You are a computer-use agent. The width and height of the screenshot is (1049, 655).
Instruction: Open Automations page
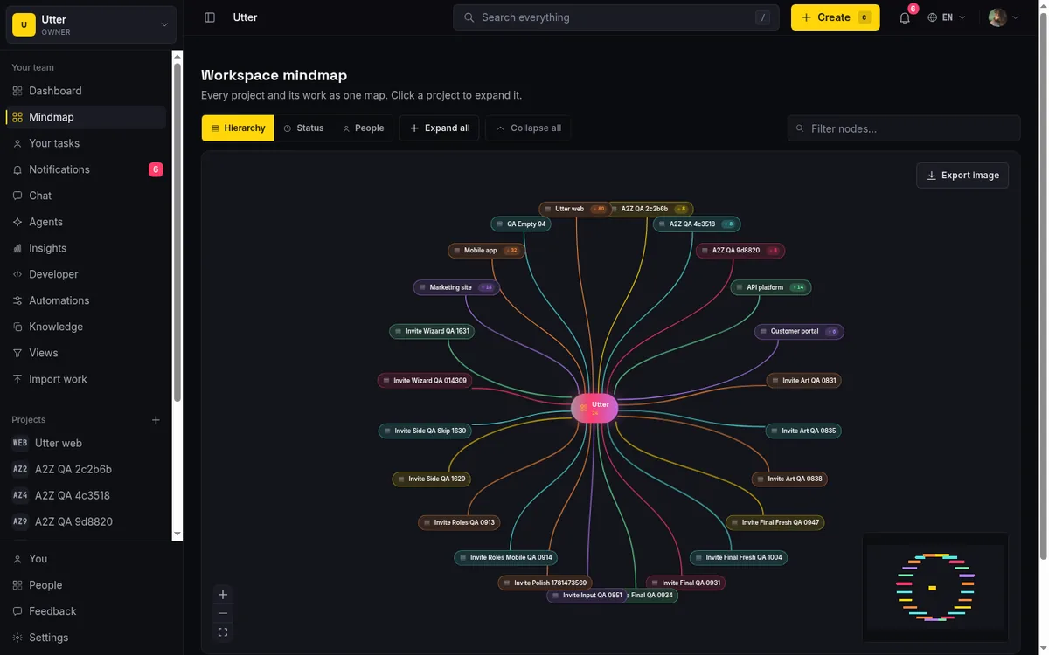86,300
